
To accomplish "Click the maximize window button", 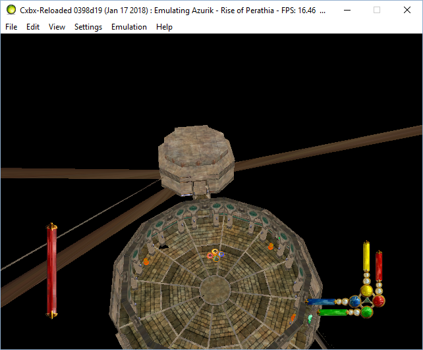I will click(377, 11).
